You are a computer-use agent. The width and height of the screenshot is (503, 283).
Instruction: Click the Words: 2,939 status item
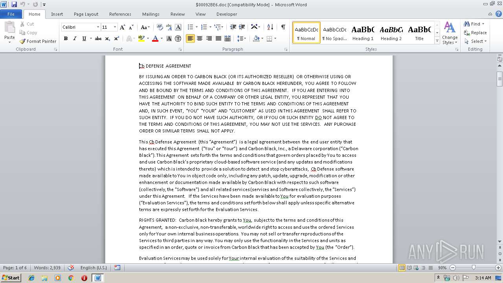(47, 268)
